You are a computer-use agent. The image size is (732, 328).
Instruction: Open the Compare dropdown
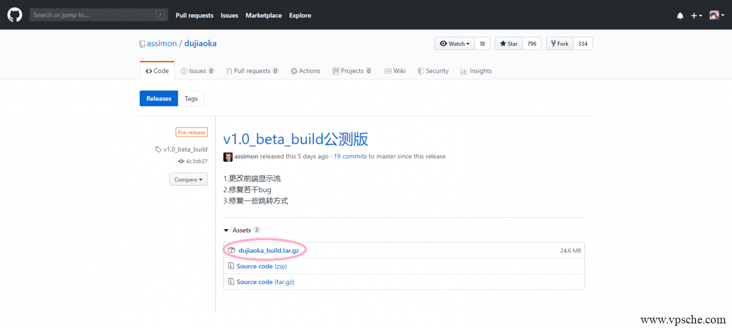point(188,179)
